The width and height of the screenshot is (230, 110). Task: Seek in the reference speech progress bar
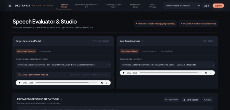(x=66, y=83)
